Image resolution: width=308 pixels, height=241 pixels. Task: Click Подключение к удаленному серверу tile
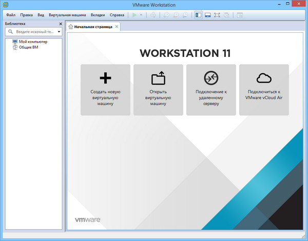pyautogui.click(x=211, y=90)
